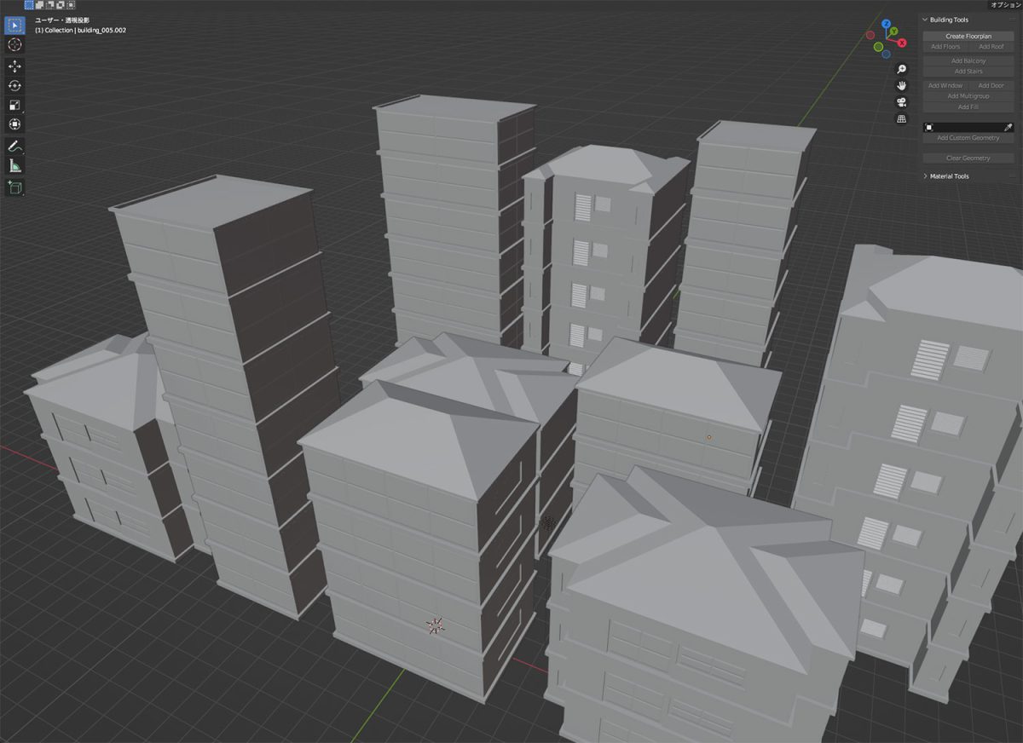The height and width of the screenshot is (743, 1023).
Task: Toggle perspective/orthographic grid view
Action: (x=901, y=118)
